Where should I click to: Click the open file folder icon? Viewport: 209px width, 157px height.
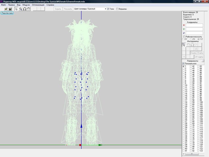click(x=6, y=9)
